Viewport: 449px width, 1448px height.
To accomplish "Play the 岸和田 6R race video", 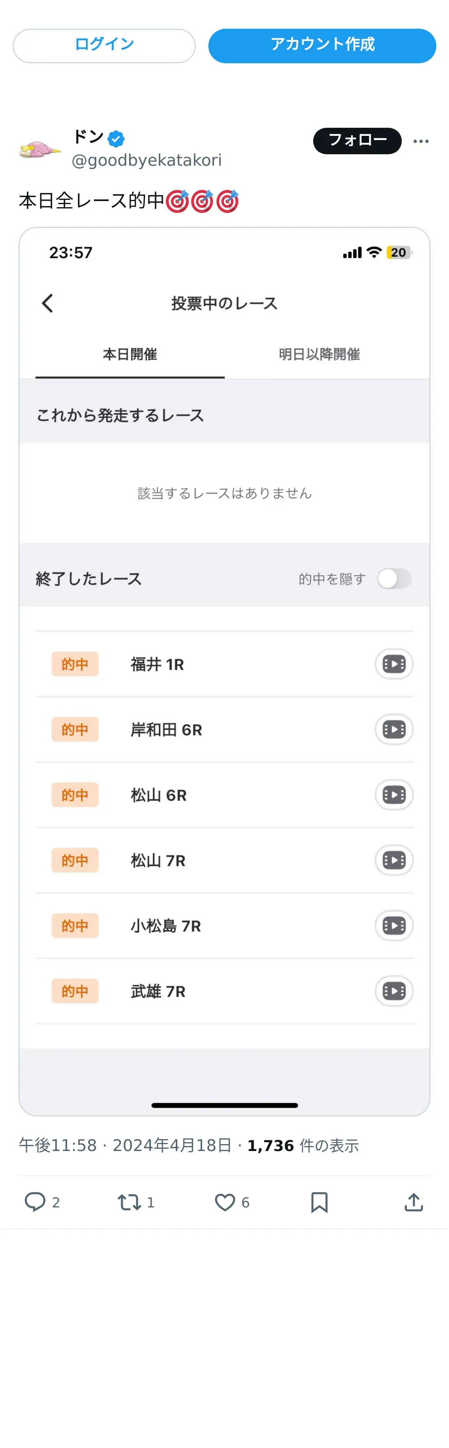I will [x=394, y=729].
